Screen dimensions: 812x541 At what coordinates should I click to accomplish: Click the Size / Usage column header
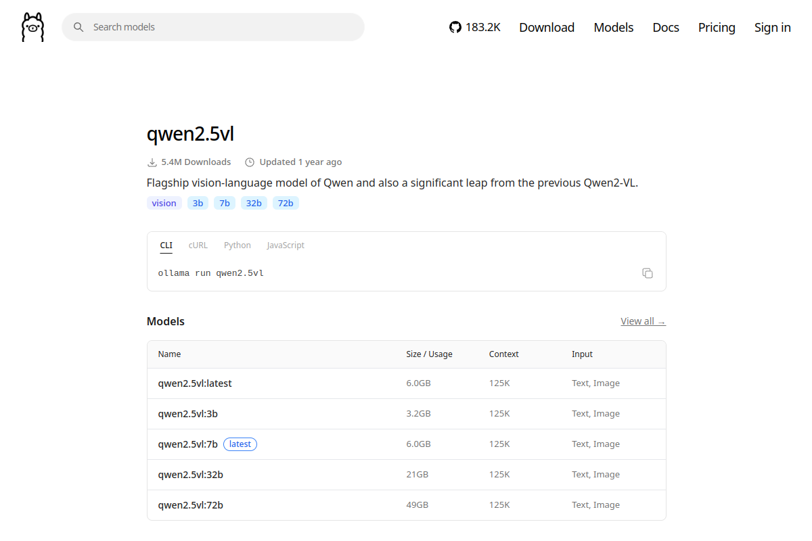pyautogui.click(x=430, y=354)
